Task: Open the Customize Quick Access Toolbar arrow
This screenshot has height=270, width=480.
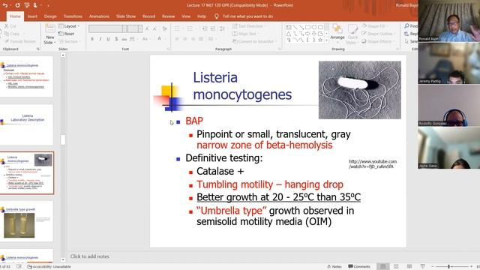Action: (48, 5)
